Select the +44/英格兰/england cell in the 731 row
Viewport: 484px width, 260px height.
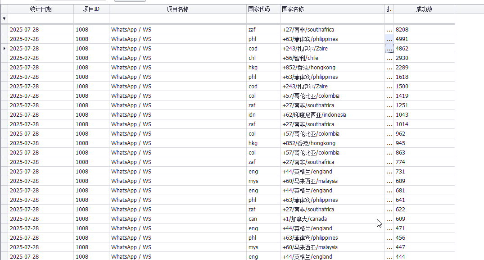(x=332, y=172)
